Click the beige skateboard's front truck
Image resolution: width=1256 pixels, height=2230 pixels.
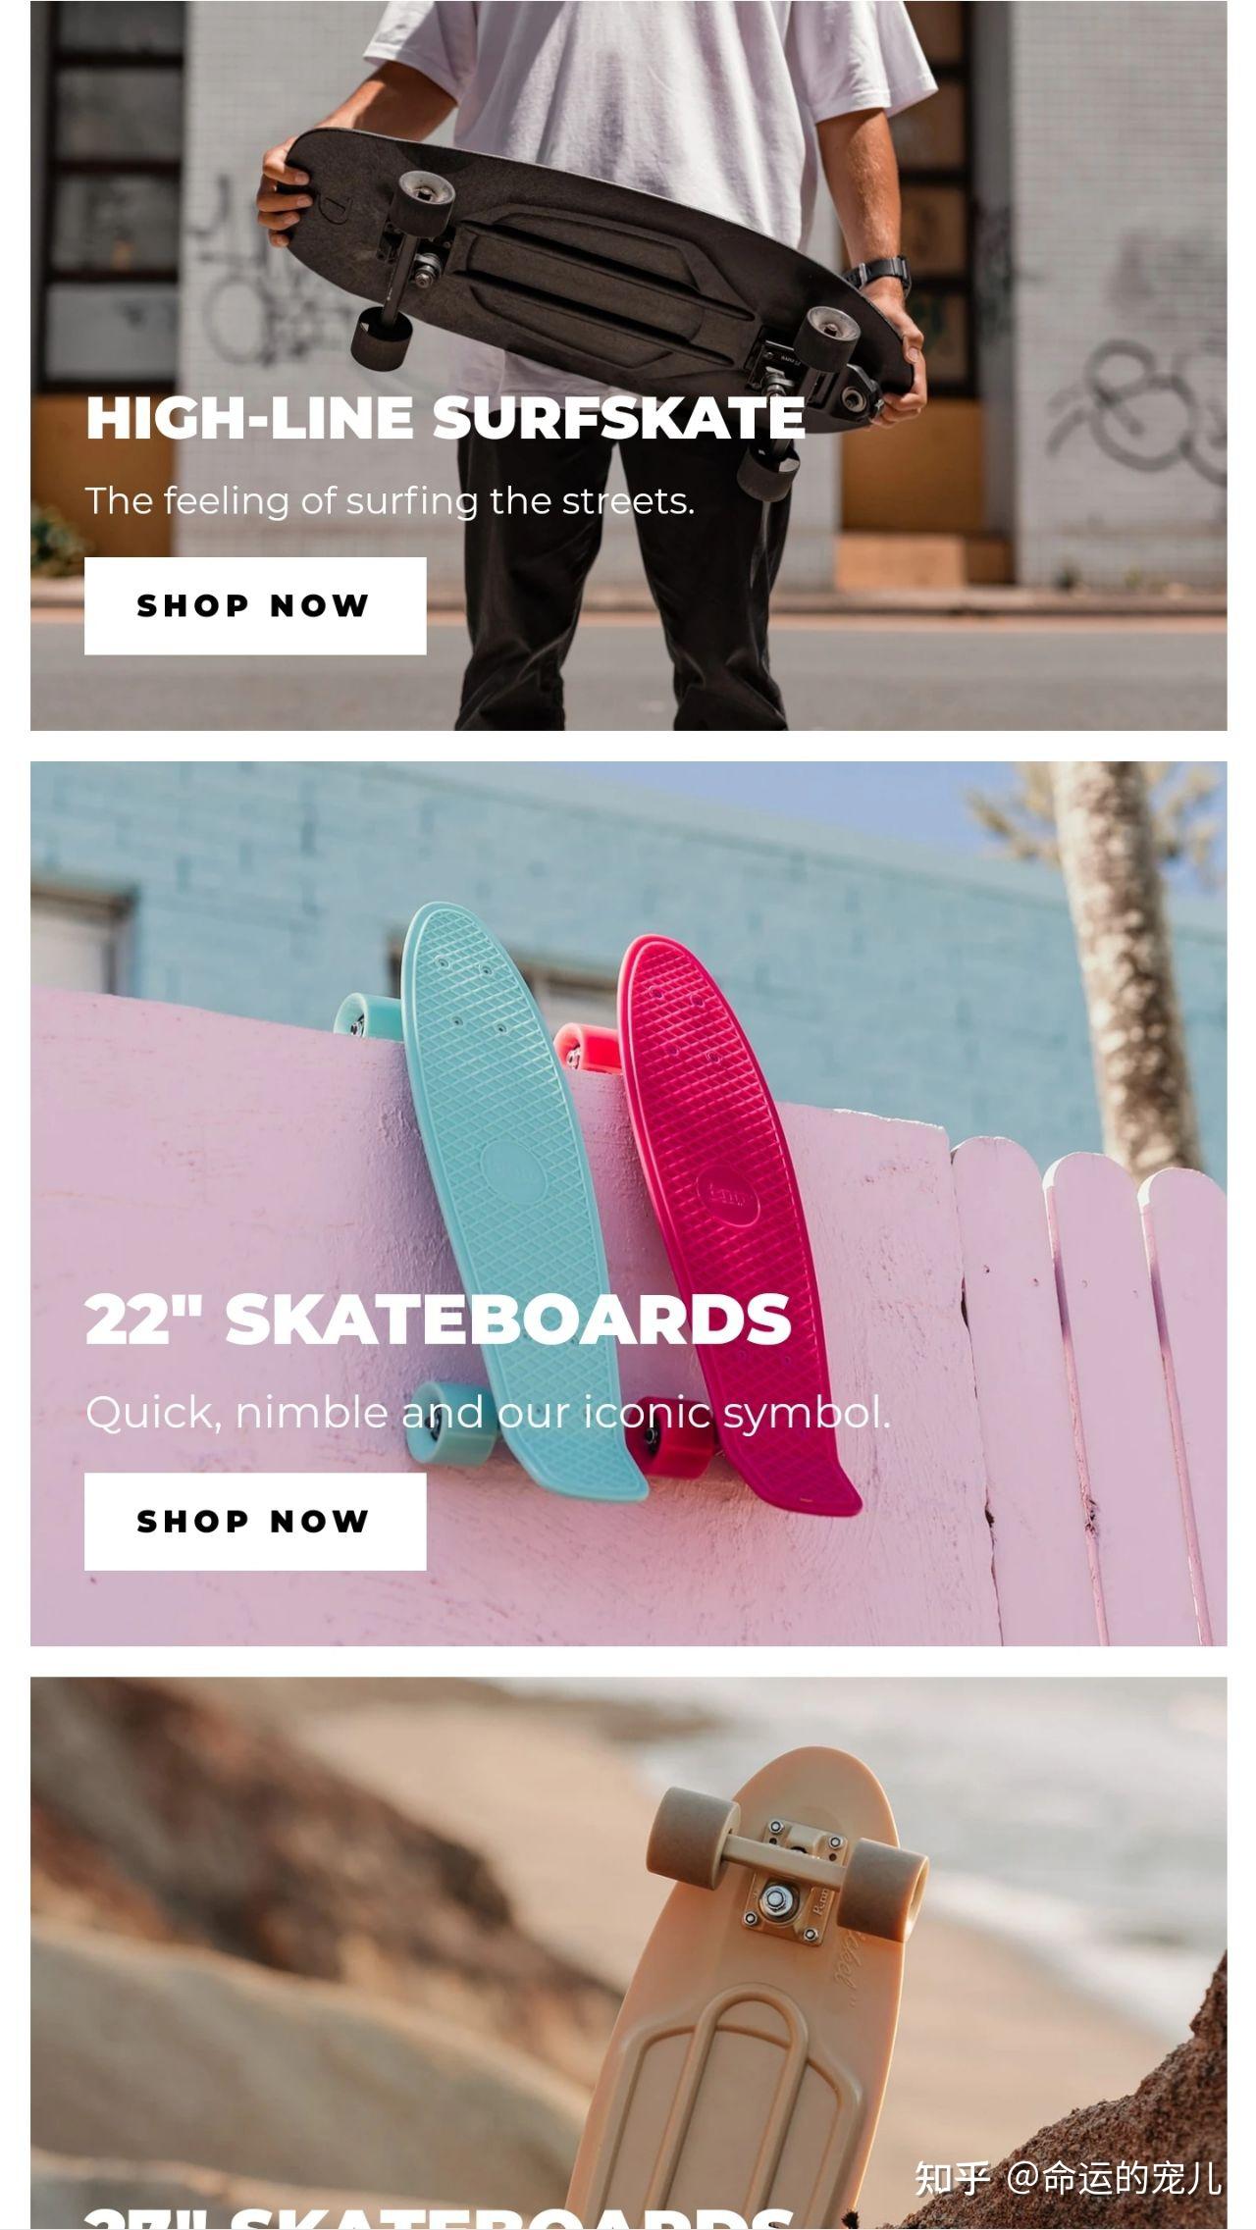pyautogui.click(x=785, y=1864)
